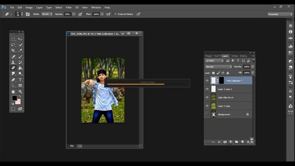Screen dimensions: 295x166
Task: Toggle lock position
Action: [x=223, y=73]
